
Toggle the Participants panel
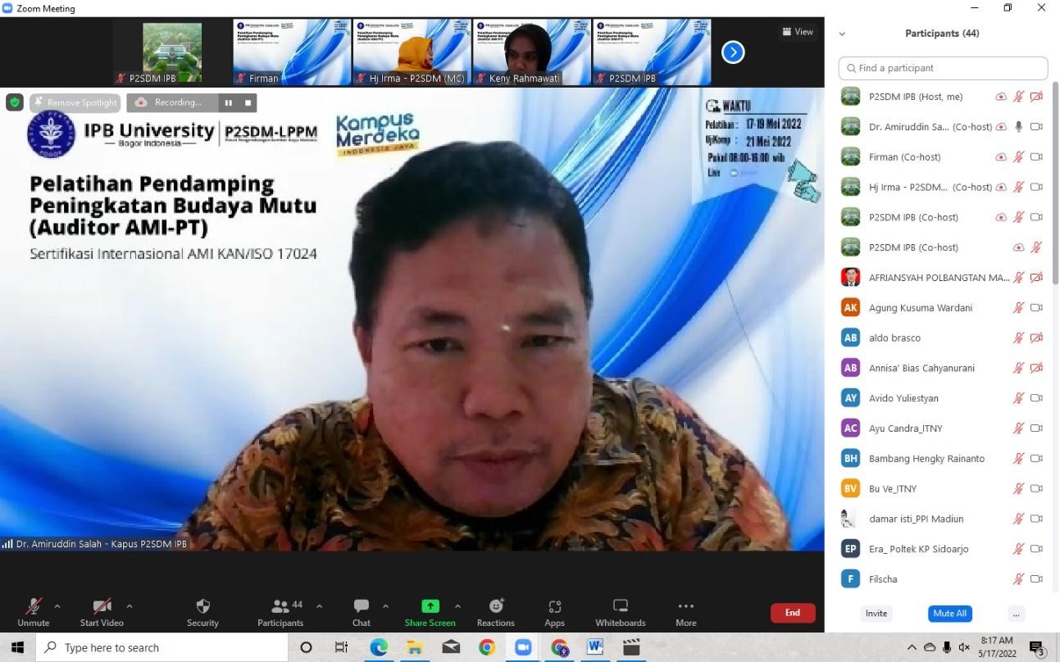[x=280, y=611]
